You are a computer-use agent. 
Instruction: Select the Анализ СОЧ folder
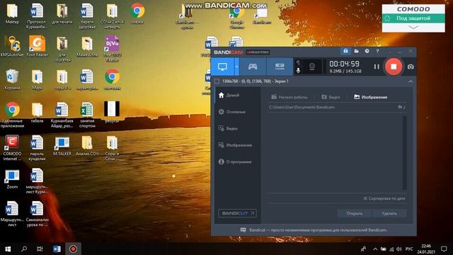[x=87, y=146]
